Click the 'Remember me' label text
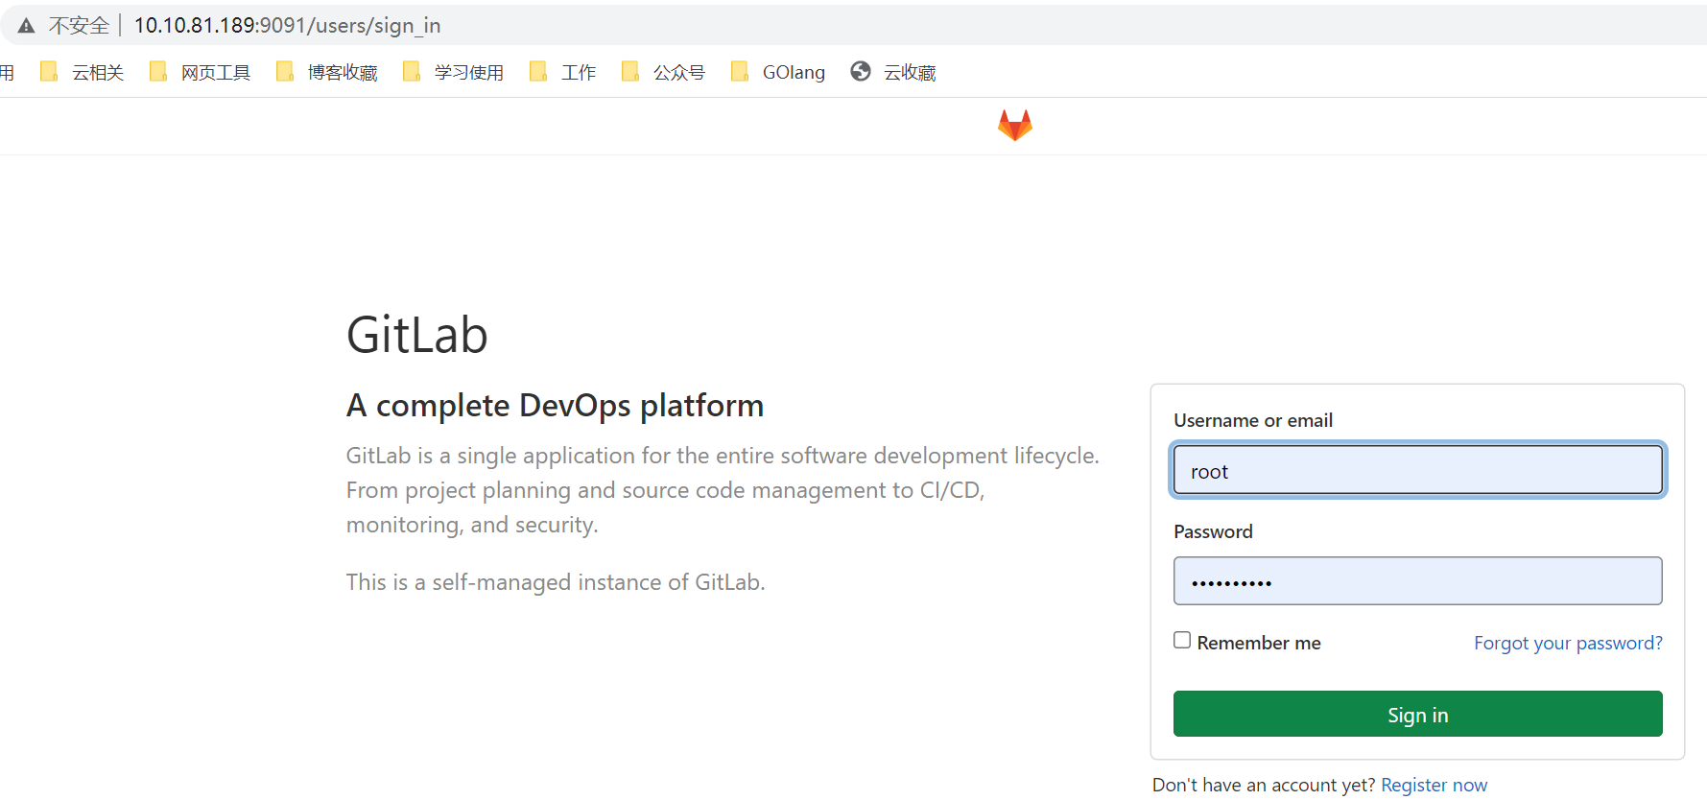Image resolution: width=1707 pixels, height=800 pixels. point(1258,643)
